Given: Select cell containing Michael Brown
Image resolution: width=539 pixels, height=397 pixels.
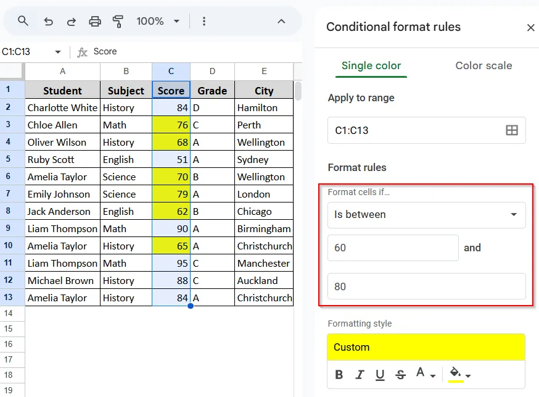Looking at the screenshot, I should [x=62, y=280].
